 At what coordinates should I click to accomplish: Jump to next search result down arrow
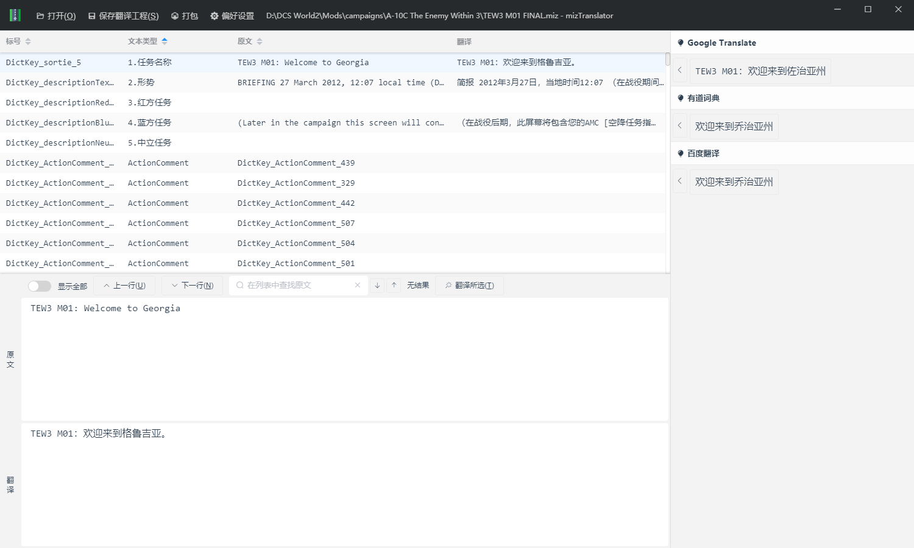pos(377,286)
